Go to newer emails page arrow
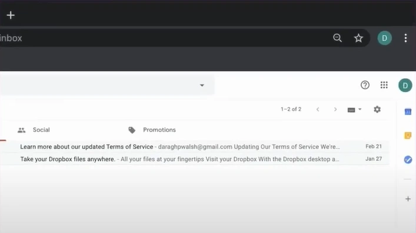The width and height of the screenshot is (416, 233). (318, 109)
